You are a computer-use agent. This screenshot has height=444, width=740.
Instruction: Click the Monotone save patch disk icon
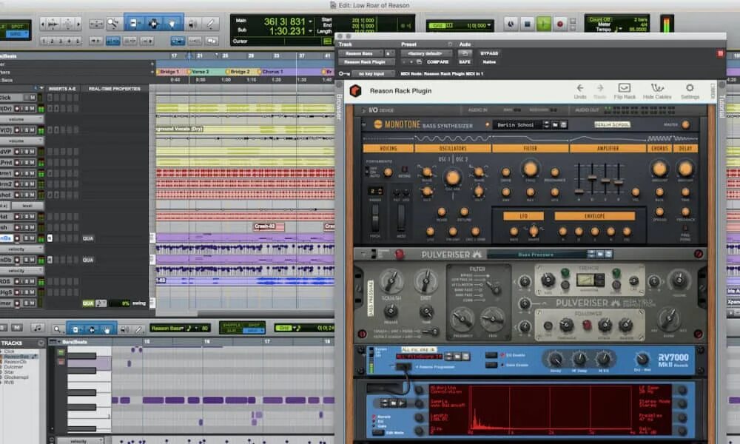pyautogui.click(x=563, y=124)
